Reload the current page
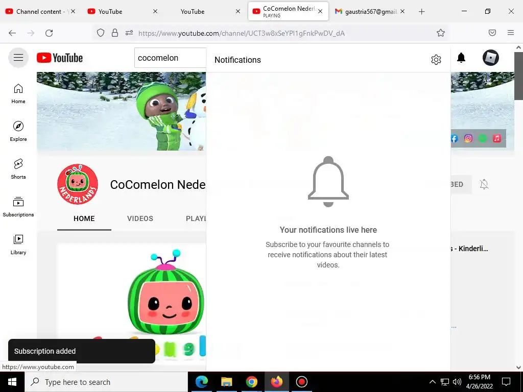This screenshot has height=392, width=523. tap(49, 33)
